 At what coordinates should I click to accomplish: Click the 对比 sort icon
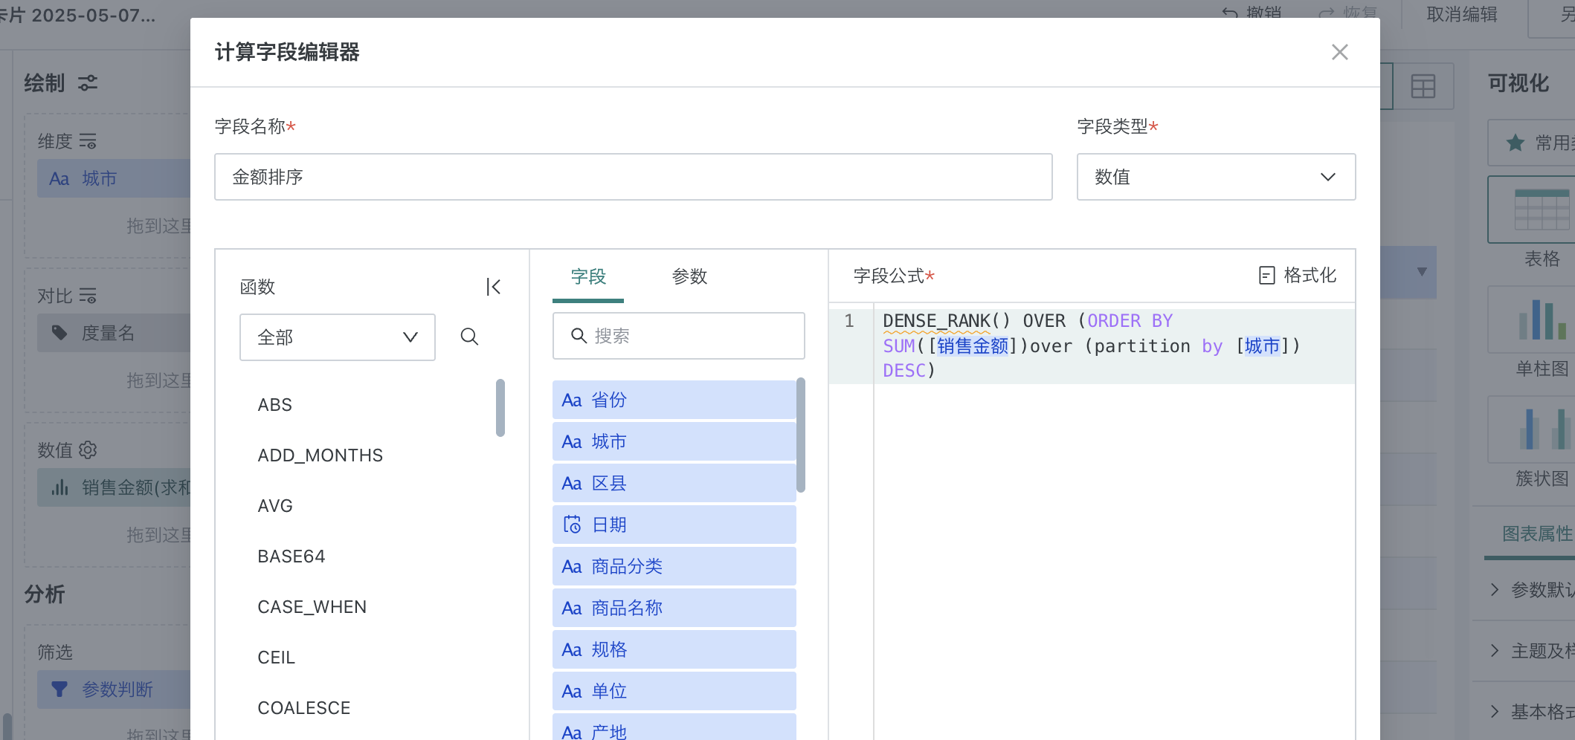tap(88, 296)
